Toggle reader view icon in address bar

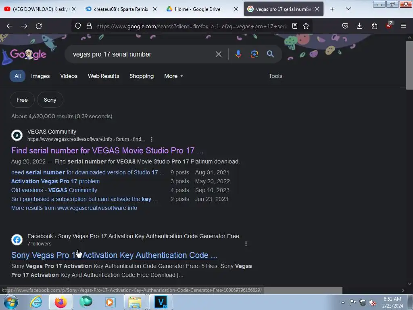coord(295,26)
